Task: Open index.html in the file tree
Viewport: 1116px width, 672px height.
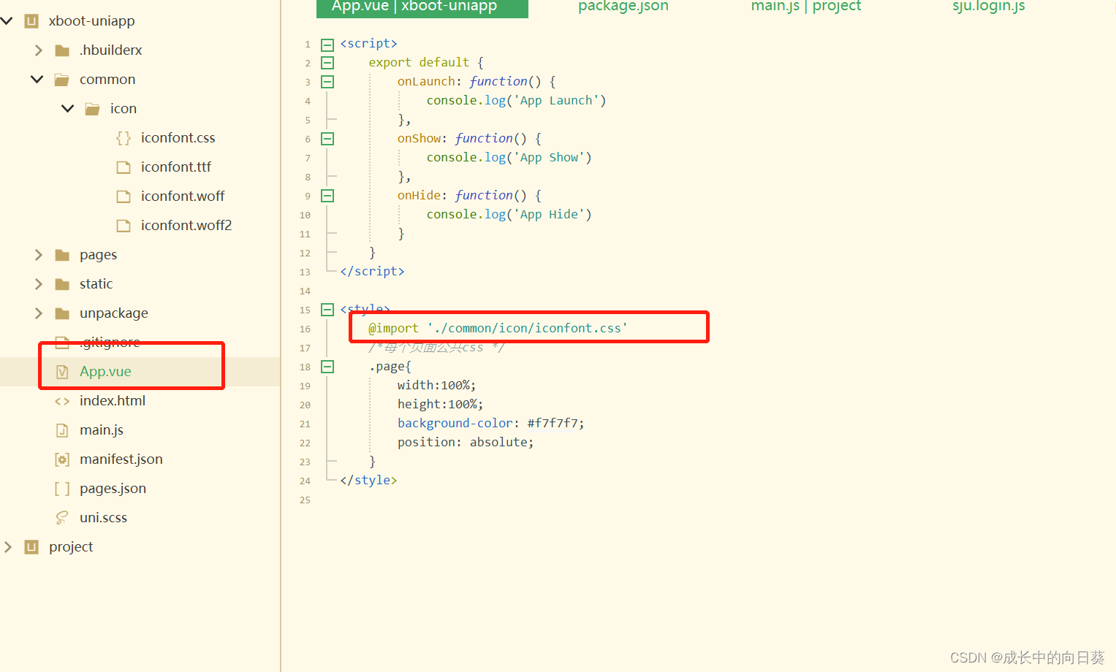Action: [x=113, y=400]
